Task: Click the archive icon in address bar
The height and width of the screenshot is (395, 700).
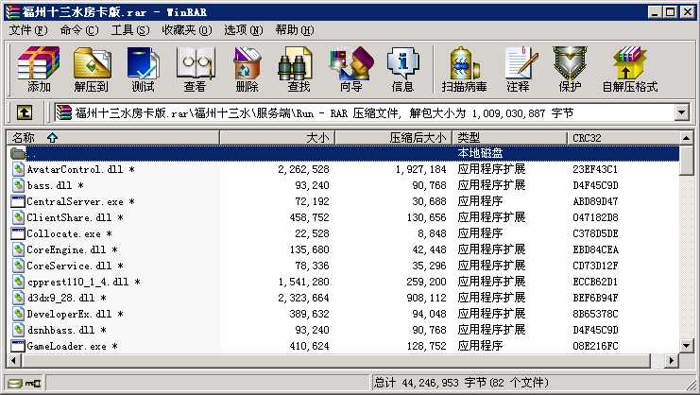Action: [x=64, y=112]
